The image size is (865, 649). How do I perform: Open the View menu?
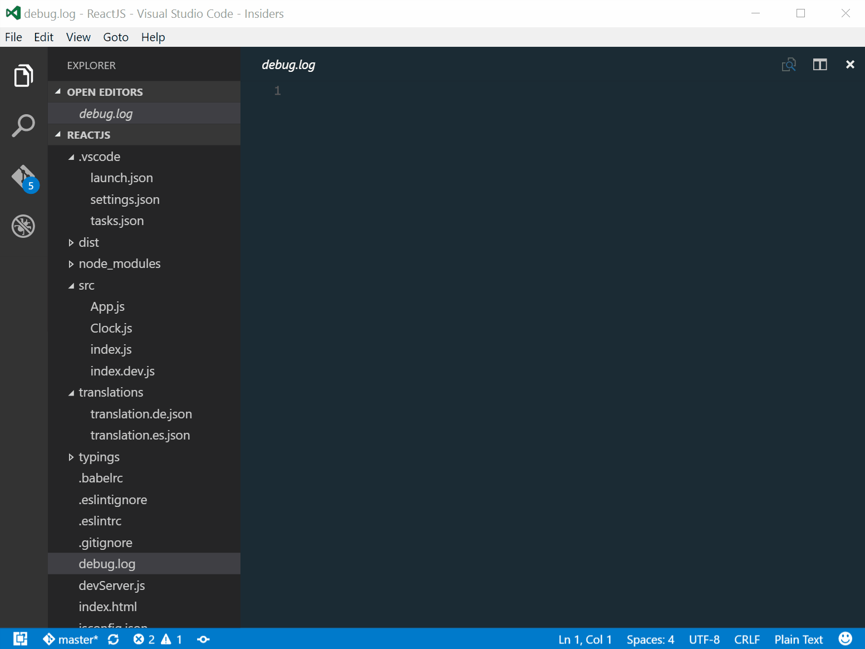[78, 37]
